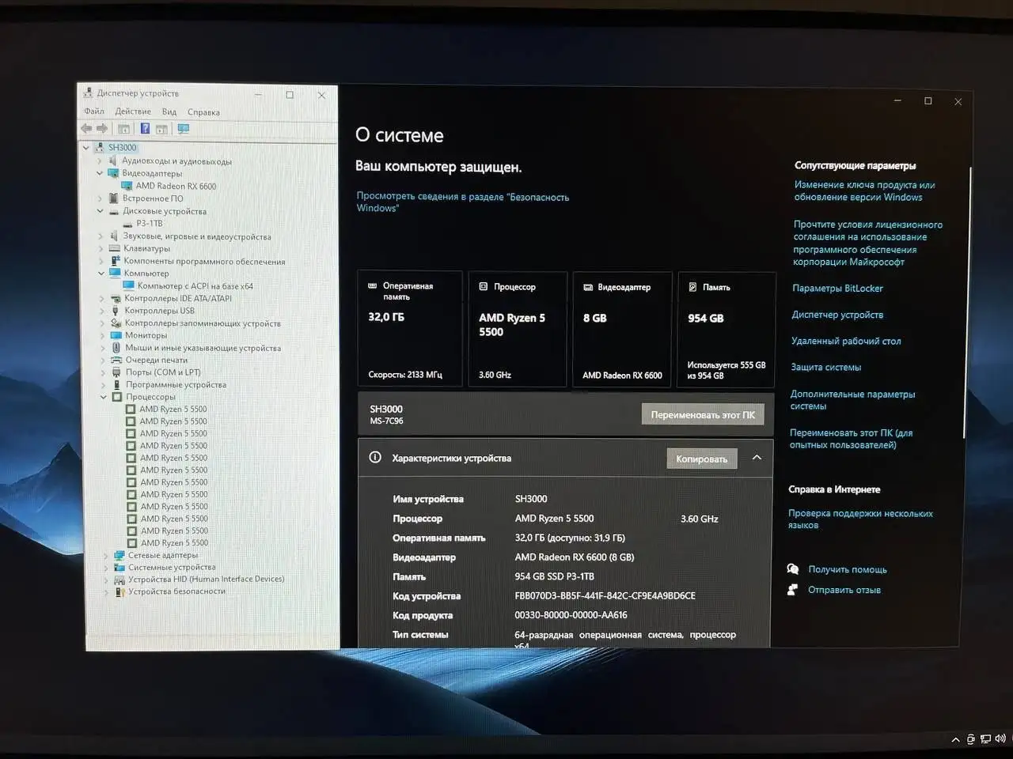1013x759 pixels.
Task: Collapse the Компьютер node in the tree
Action: coord(101,274)
